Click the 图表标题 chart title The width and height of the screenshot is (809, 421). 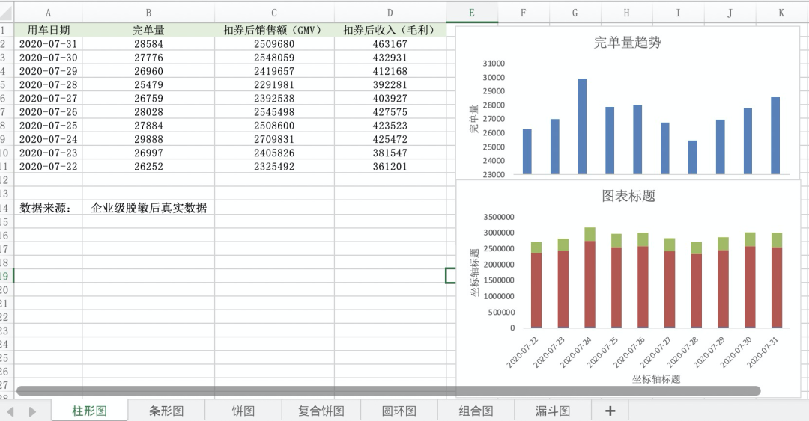click(x=628, y=196)
